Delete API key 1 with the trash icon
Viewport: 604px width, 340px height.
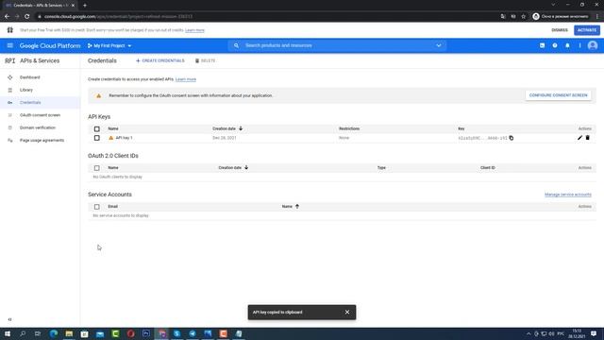587,138
